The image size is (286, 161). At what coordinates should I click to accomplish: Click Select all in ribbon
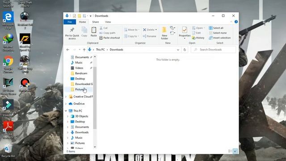[x=216, y=28]
